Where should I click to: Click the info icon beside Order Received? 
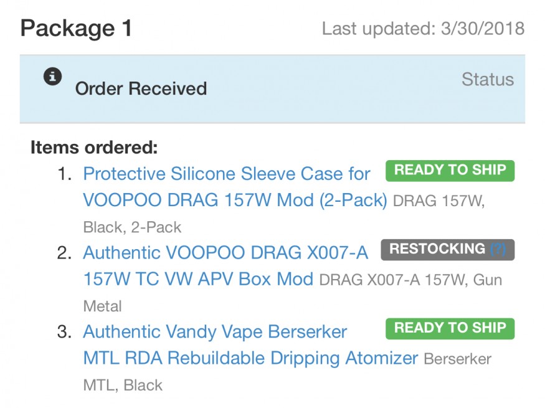tap(53, 77)
